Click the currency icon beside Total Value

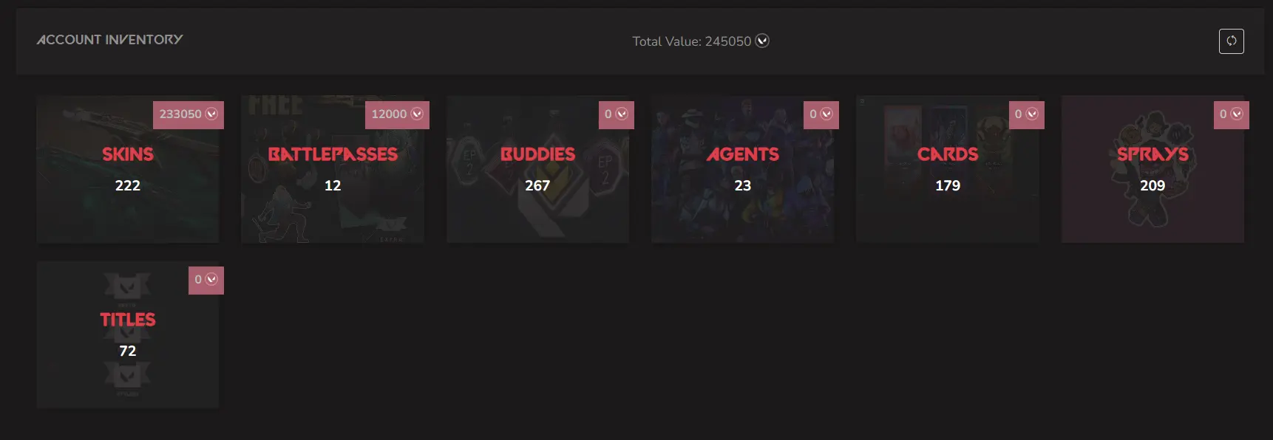coord(762,41)
